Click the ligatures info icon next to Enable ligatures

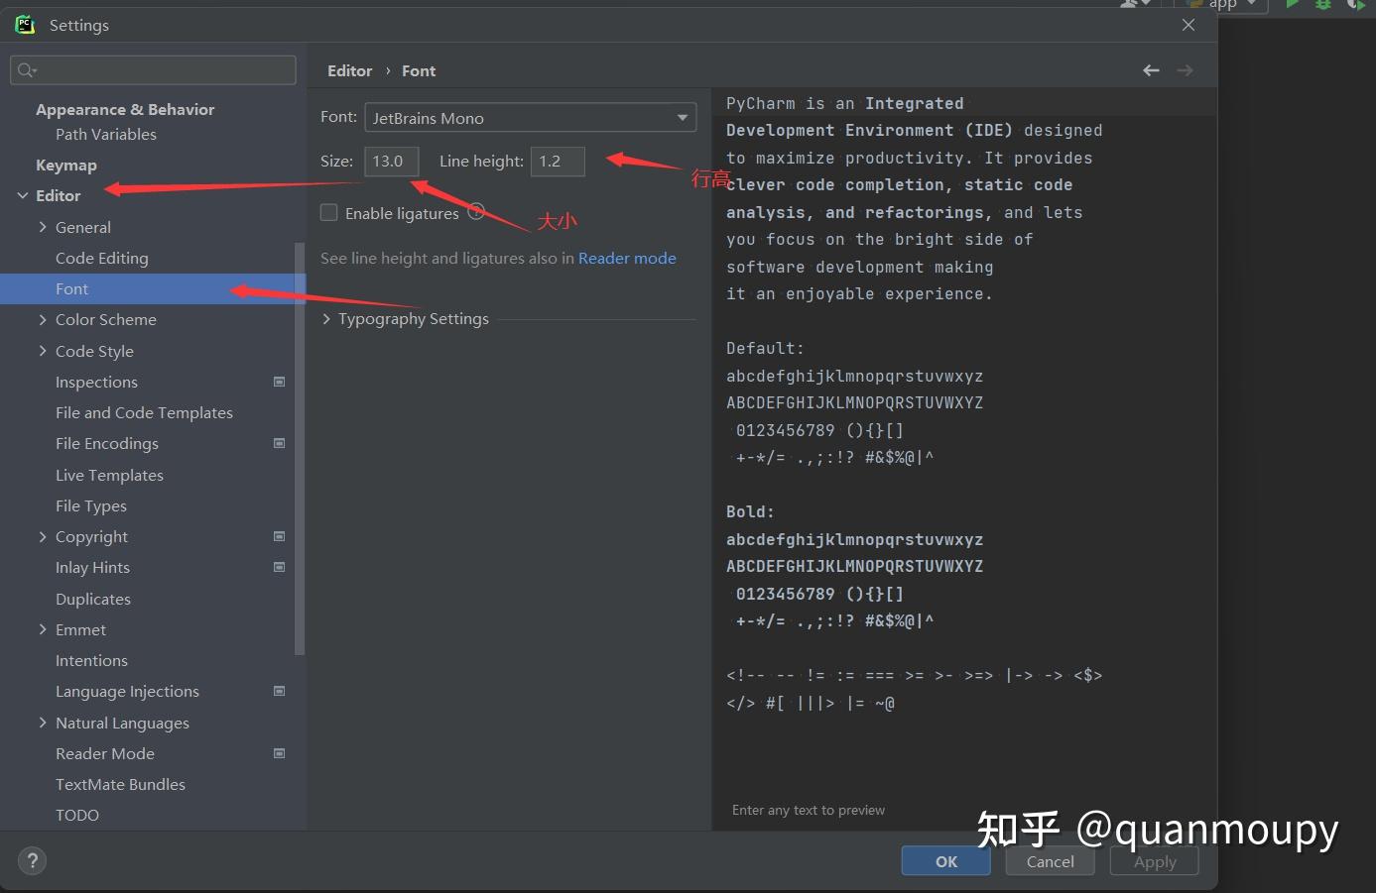click(475, 211)
